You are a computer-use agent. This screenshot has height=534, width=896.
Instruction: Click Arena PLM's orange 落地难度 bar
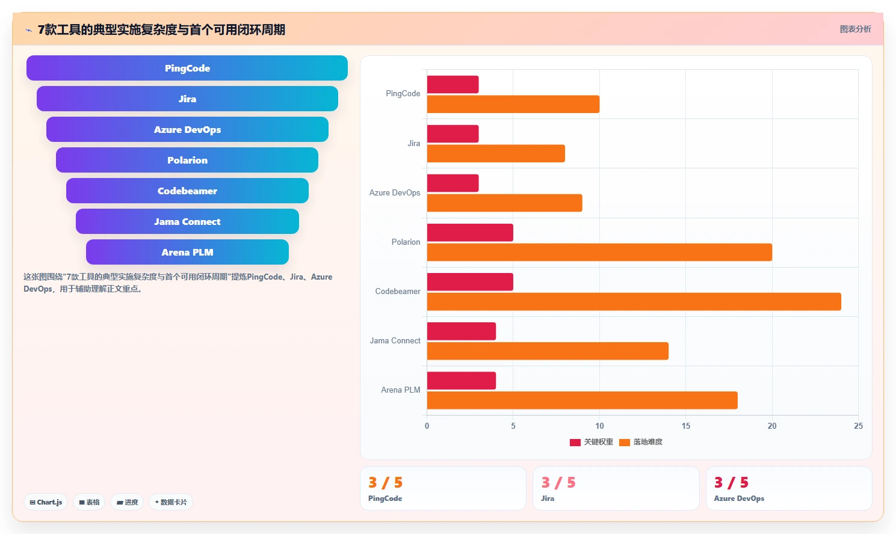coord(582,400)
